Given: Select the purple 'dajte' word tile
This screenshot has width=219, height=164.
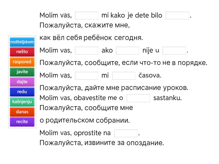Looking at the screenshot, I should click(x=22, y=82).
